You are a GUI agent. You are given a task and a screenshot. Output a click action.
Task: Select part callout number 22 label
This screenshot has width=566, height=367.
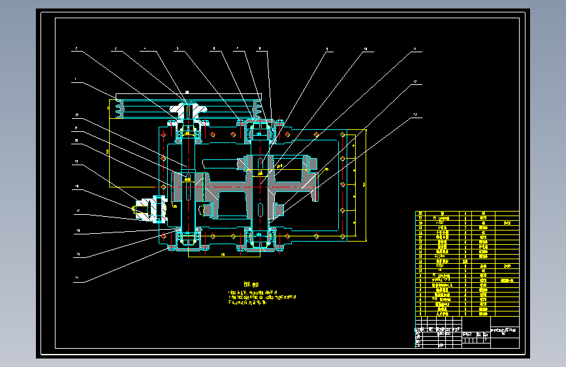(x=76, y=115)
